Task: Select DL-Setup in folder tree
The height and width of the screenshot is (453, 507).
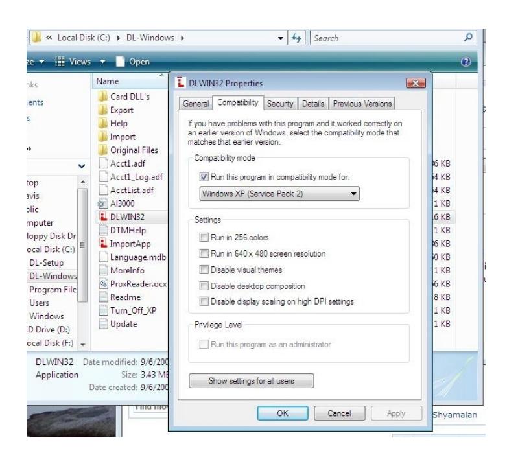Action: tap(47, 262)
